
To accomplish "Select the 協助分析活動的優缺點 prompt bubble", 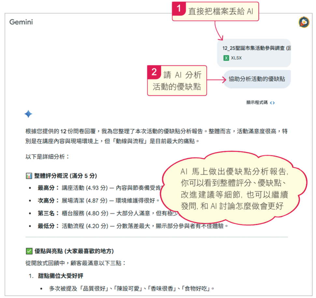I will 257,79.
